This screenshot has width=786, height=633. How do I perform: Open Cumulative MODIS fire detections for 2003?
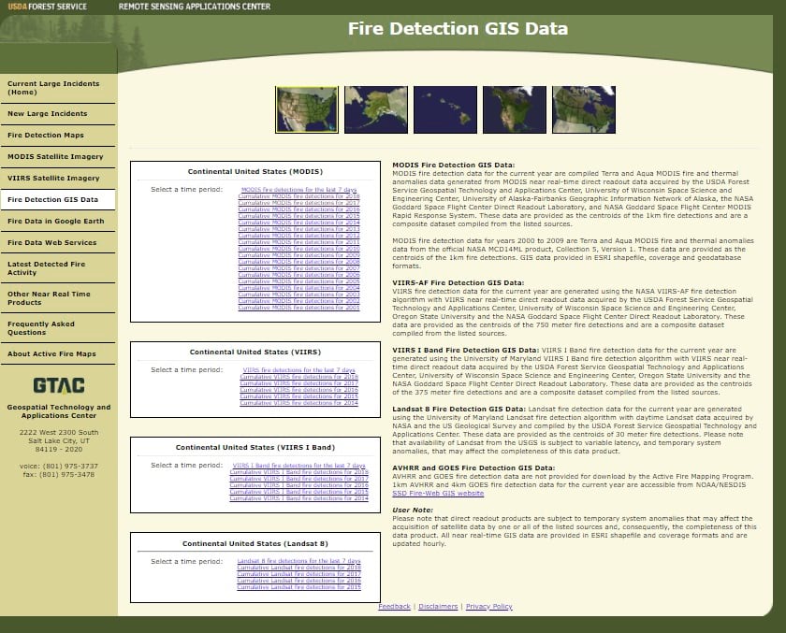point(298,295)
